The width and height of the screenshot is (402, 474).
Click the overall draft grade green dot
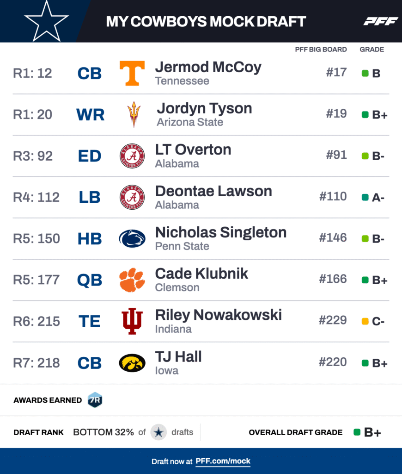tap(357, 432)
